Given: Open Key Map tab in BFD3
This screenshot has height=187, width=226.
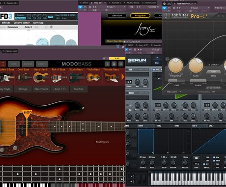Looking at the screenshot, I should [38, 23].
